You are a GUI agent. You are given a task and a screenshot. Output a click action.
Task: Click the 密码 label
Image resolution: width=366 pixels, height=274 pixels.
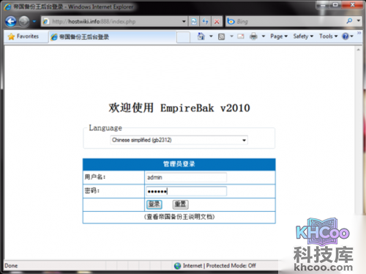[92, 190]
